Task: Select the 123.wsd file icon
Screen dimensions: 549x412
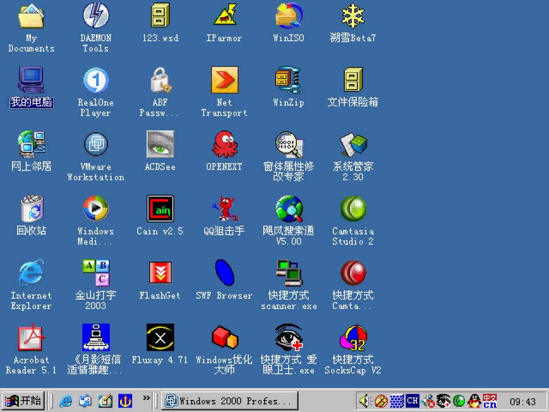Action: coord(160,16)
